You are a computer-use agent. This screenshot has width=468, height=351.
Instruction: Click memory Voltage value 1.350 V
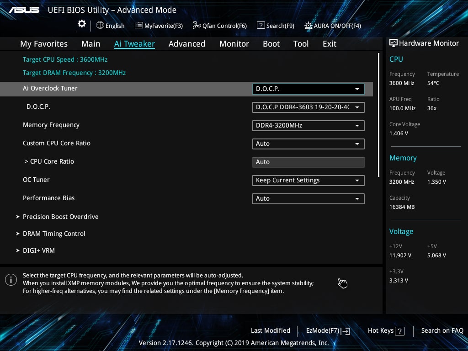tap(436, 182)
